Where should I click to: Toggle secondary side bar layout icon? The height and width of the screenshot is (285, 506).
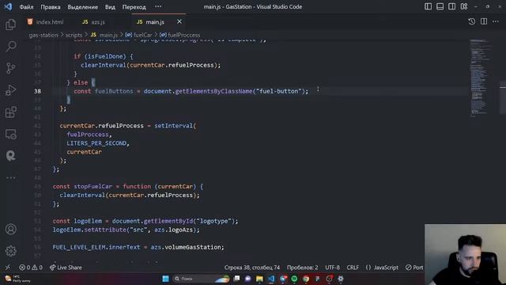451,6
